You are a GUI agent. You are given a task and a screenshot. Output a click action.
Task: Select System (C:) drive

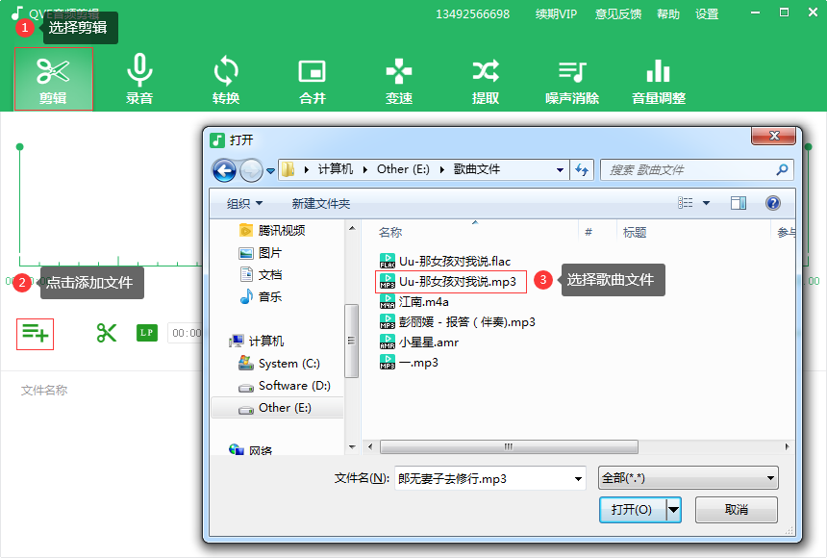pyautogui.click(x=279, y=364)
